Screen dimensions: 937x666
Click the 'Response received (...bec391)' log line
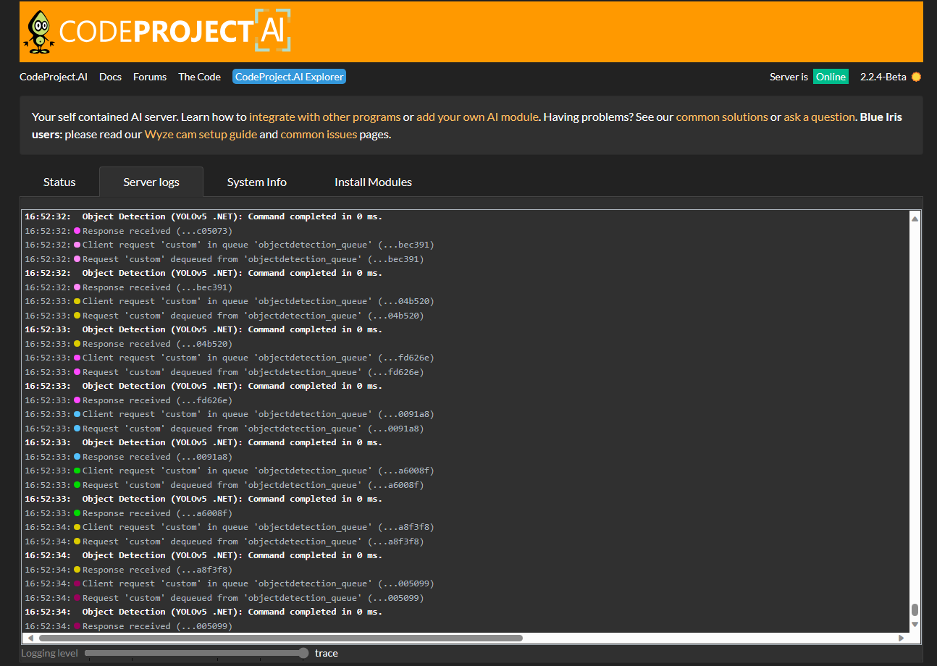pyautogui.click(x=129, y=287)
